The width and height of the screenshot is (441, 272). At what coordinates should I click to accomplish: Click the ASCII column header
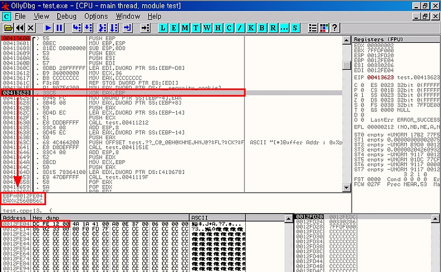(218, 218)
